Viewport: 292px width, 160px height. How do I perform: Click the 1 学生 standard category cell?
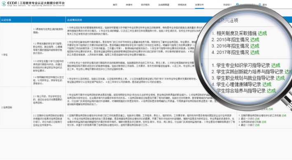5,55
